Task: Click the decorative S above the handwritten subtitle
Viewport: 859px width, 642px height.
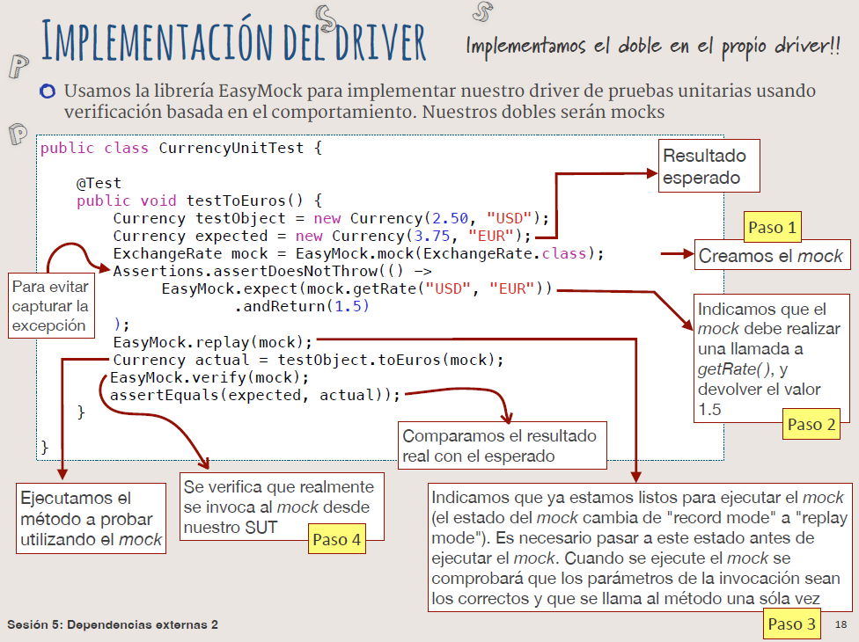Action: (x=481, y=11)
